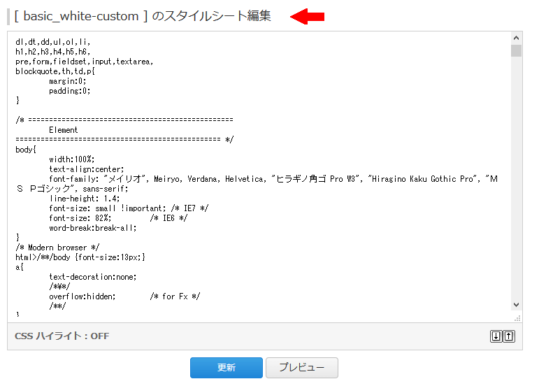
Task: Click 'dl,dt,dd,ul,ol,li,' line
Action: 53,42
